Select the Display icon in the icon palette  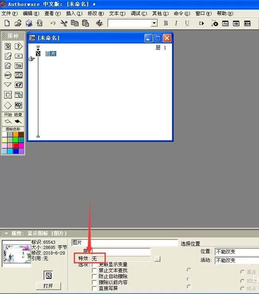8,46
